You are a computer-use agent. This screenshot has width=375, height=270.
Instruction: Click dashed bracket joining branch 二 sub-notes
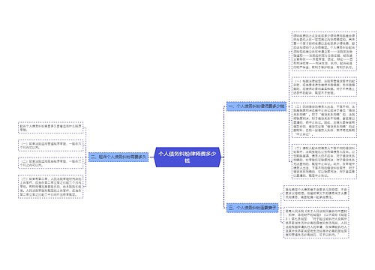pos(85,157)
